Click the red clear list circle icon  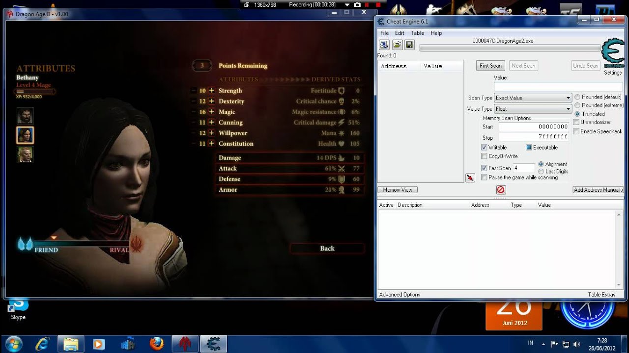pyautogui.click(x=501, y=190)
